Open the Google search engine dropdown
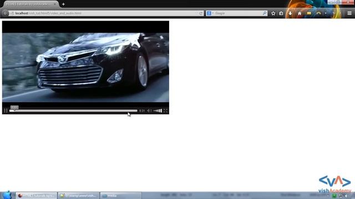Screen dimensions: 355x199 click(210, 13)
